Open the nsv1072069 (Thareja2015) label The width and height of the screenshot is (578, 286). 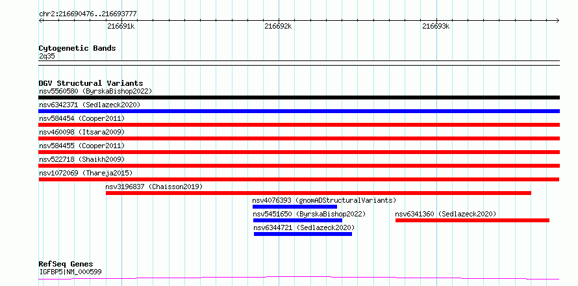(x=86, y=173)
